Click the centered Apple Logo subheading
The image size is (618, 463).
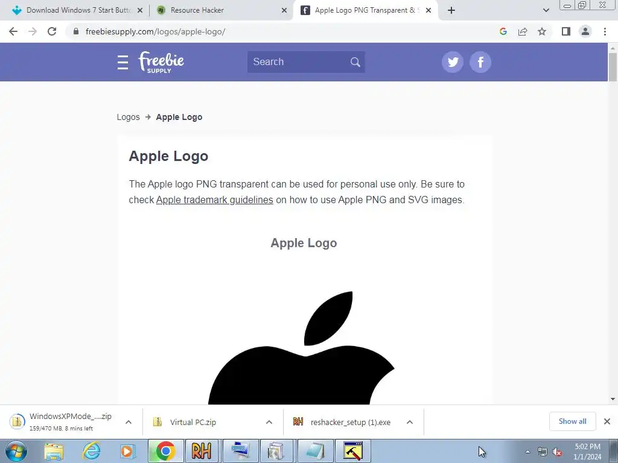pos(304,243)
